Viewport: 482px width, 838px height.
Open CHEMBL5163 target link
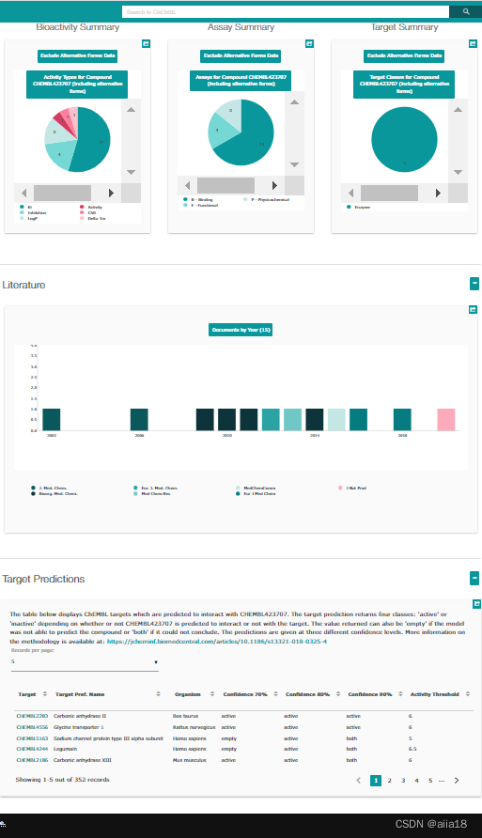[x=32, y=738]
